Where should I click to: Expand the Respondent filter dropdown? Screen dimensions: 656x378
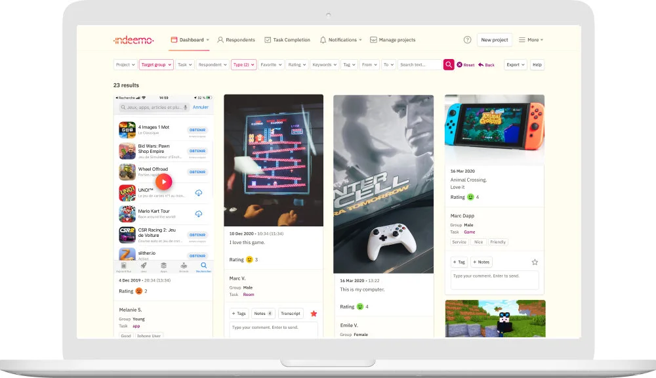(x=213, y=64)
